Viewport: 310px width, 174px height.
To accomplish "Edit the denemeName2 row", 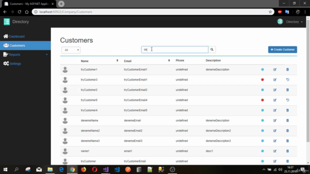I will click(275, 130).
